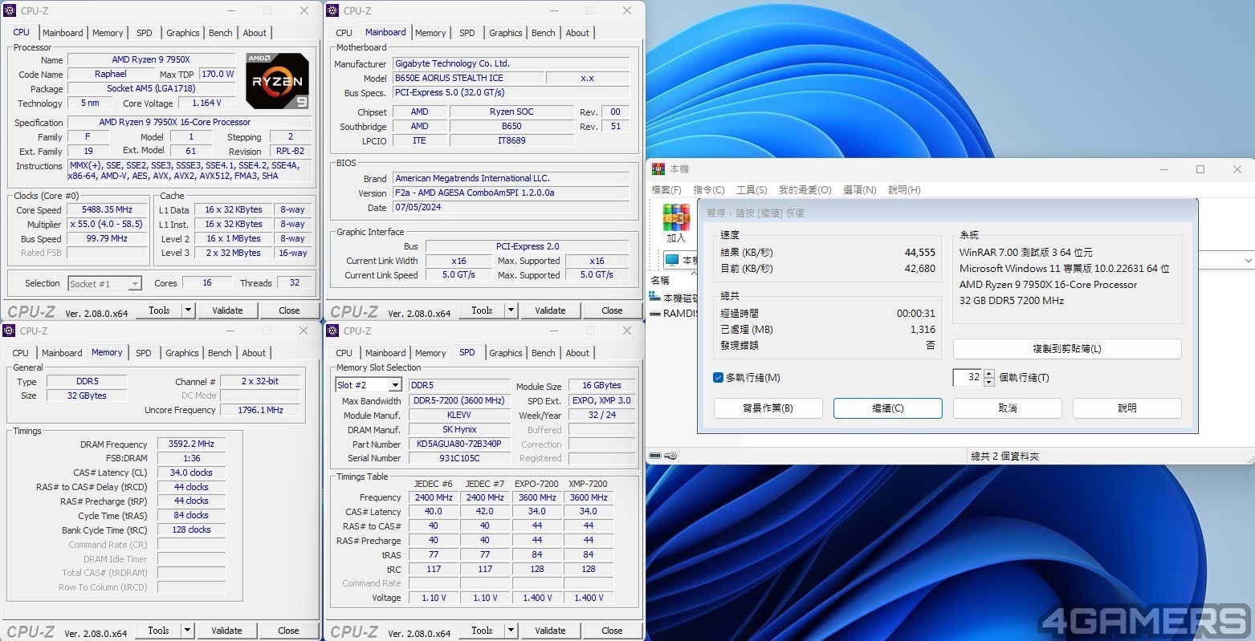Screen dimensions: 1255x641
Task: Switch to Graphics tab in the Mainboard window
Action: (506, 33)
